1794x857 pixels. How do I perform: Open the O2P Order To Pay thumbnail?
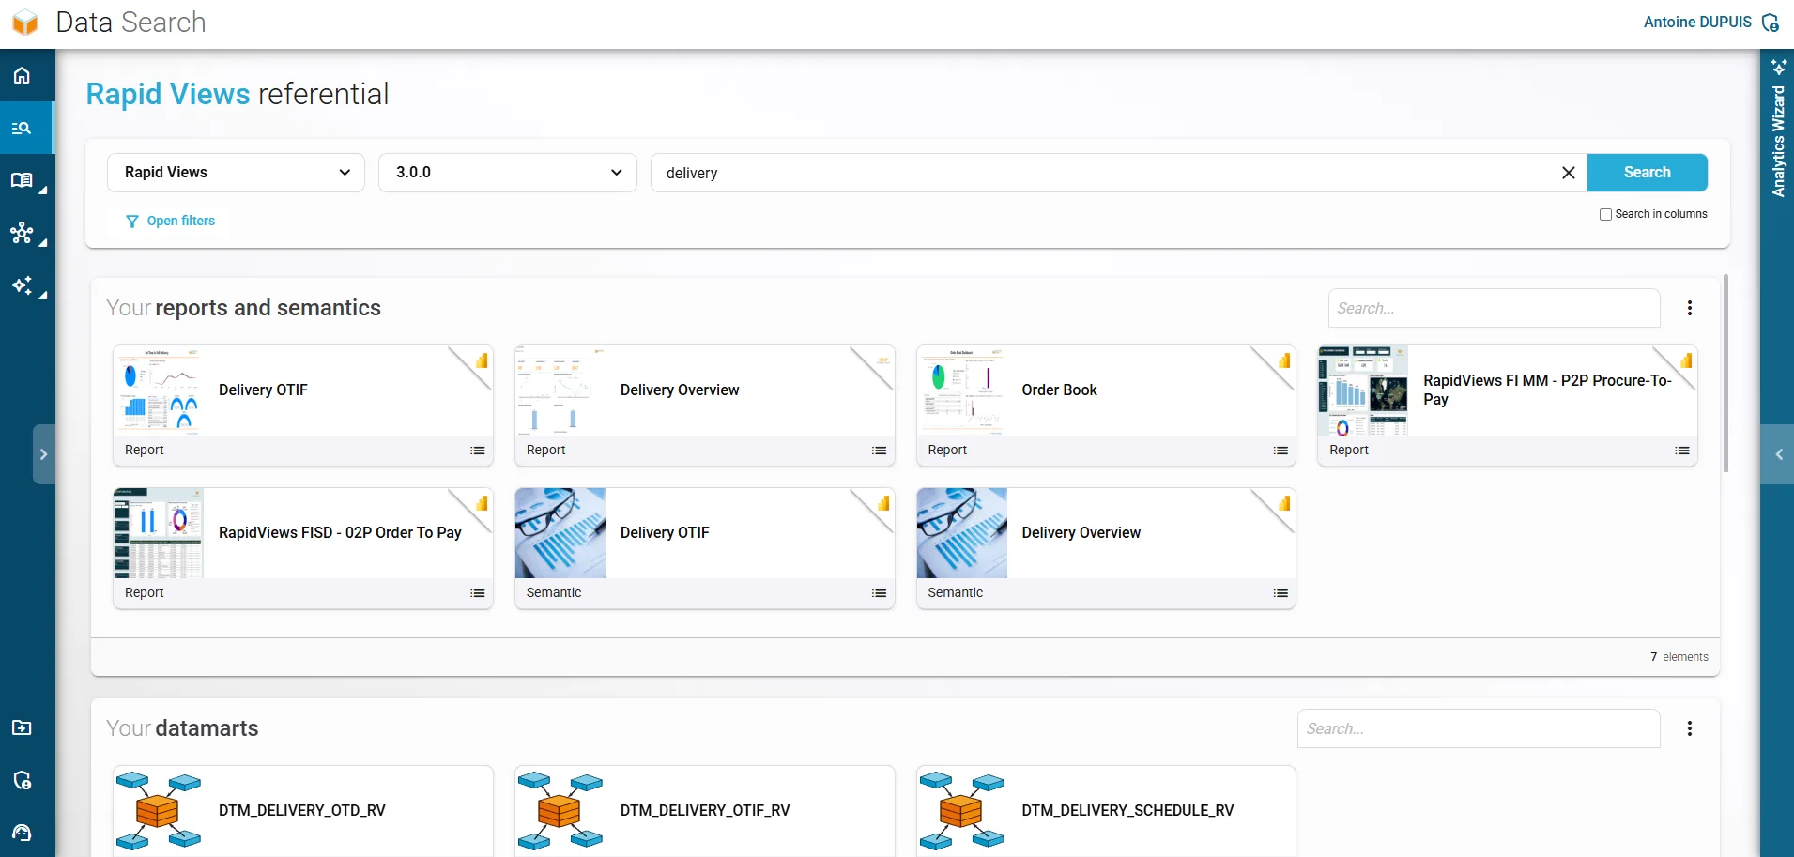(158, 533)
